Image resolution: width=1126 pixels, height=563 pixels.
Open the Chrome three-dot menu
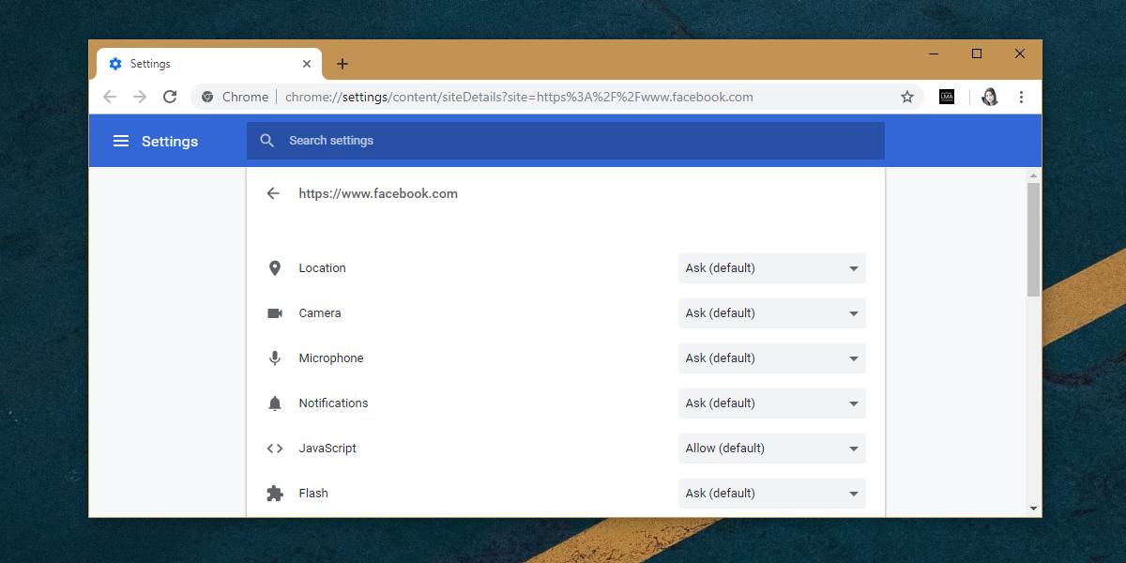pos(1021,97)
